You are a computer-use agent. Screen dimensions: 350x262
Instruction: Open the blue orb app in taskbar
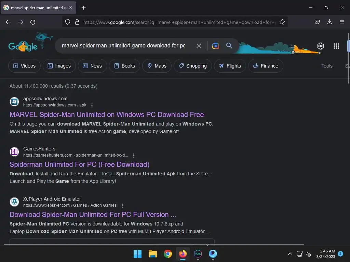pos(213,254)
